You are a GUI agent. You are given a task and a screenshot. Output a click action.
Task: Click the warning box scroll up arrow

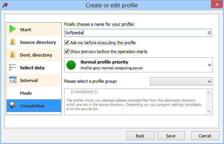click(209, 93)
